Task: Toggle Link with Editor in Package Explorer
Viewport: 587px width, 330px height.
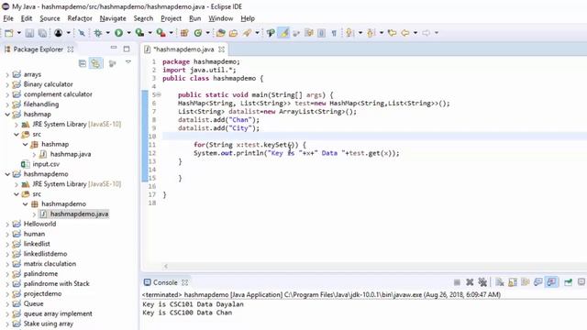Action: point(95,63)
